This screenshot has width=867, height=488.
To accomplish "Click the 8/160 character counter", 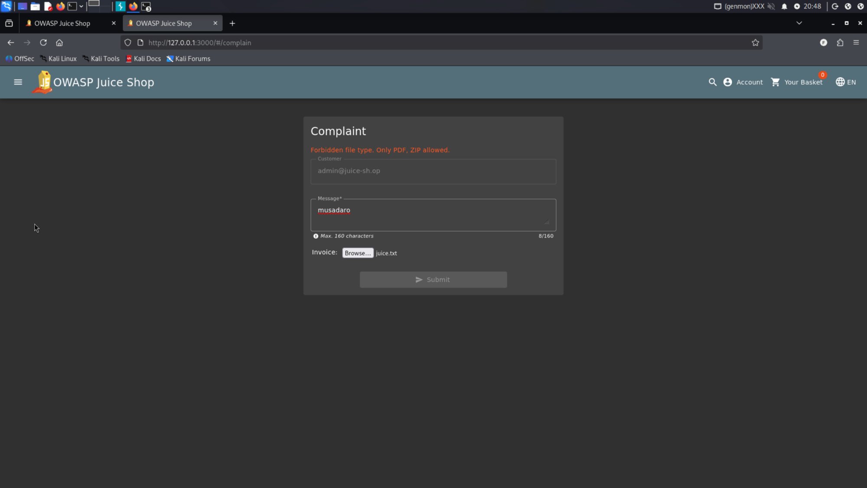I will 546,236.
